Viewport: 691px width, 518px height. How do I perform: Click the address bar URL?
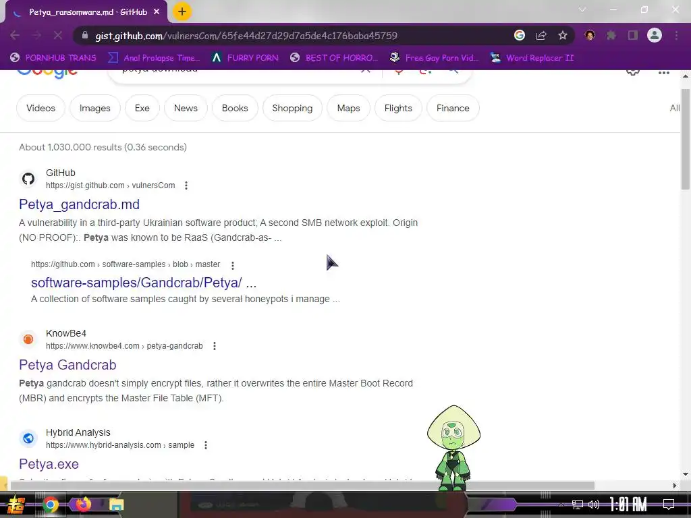tap(246, 36)
